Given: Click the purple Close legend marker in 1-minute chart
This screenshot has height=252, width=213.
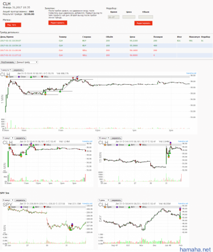Looking at the screenshot, I should pos(19,77).
